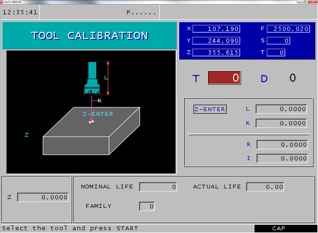The width and height of the screenshot is (318, 233).
Task: Click the NOMINAL LIFE value field
Action: click(x=158, y=187)
